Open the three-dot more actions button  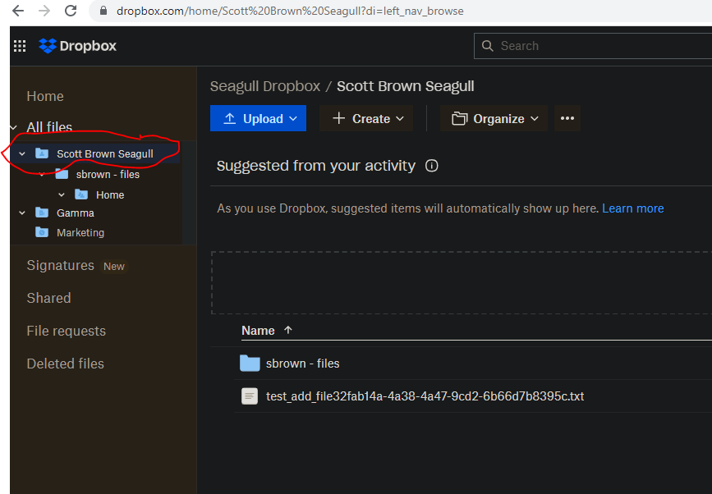(x=567, y=118)
